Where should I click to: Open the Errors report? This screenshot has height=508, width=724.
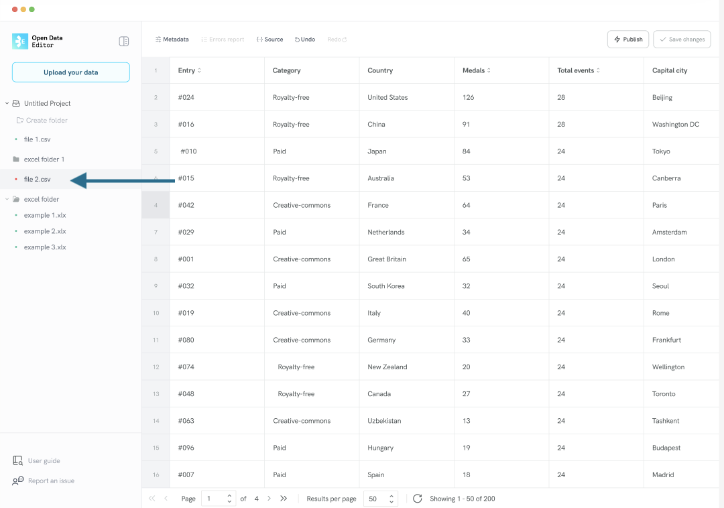[x=222, y=39]
